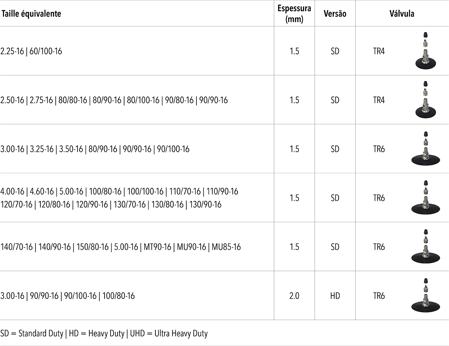Click the valve image in the 2.25-16 row
The height and width of the screenshot is (346, 449).
425,51
